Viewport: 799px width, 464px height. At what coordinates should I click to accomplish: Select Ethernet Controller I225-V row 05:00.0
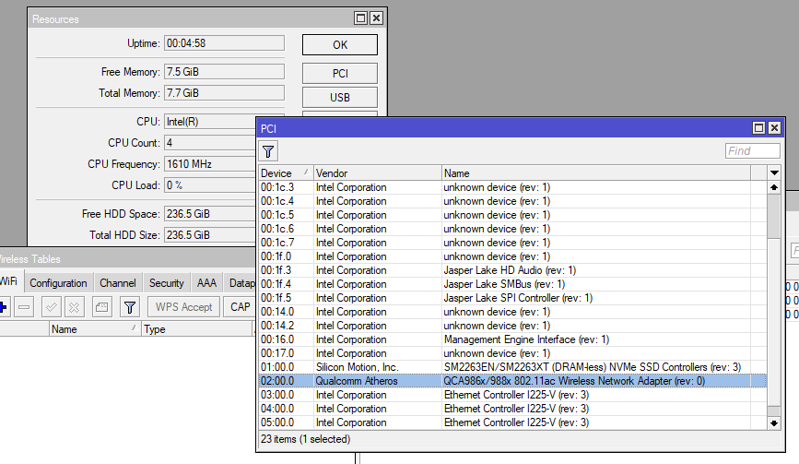(512, 422)
